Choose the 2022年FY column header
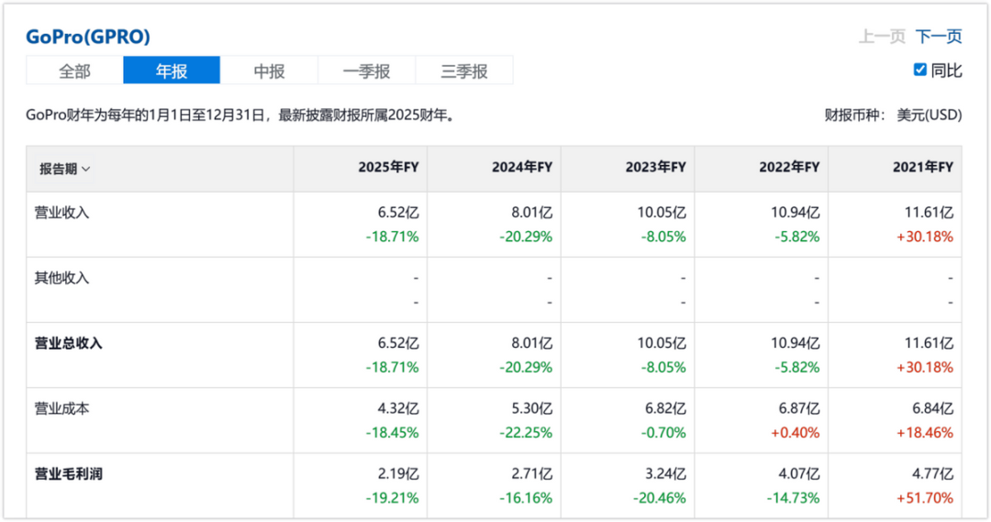The image size is (991, 522). [789, 168]
